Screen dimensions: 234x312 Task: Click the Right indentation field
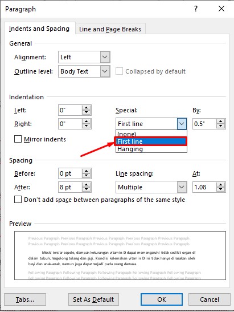pyautogui.click(x=70, y=124)
